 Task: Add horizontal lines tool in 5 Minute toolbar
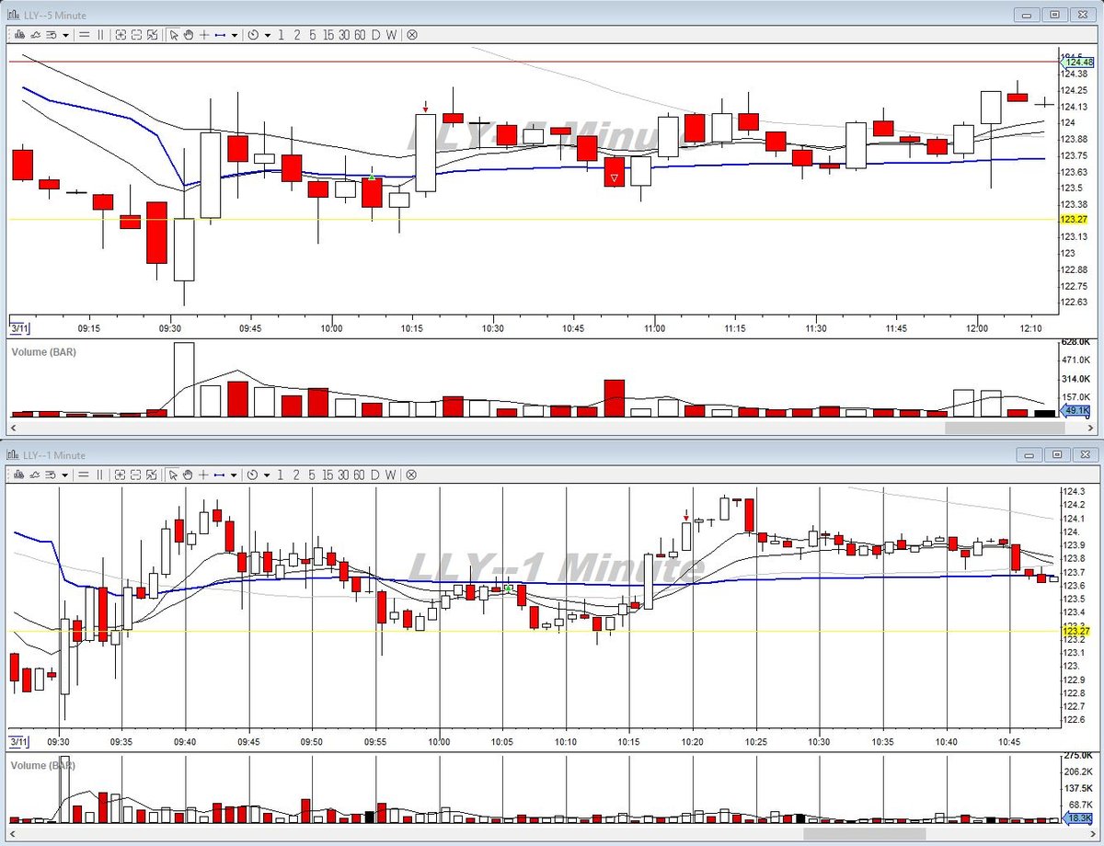[84, 35]
